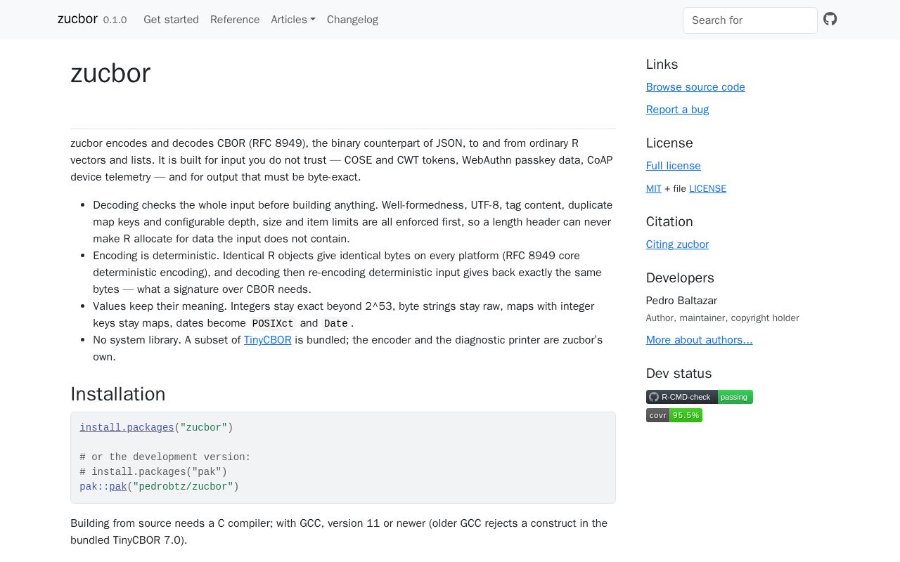View the Changelog page
Image resolution: width=900 pixels, height=562 pixels.
(x=352, y=20)
